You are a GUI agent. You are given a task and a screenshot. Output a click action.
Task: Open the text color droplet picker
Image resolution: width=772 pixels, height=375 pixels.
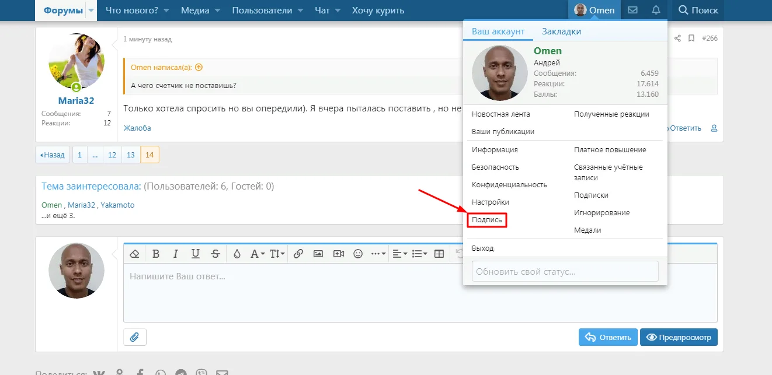[x=237, y=254]
